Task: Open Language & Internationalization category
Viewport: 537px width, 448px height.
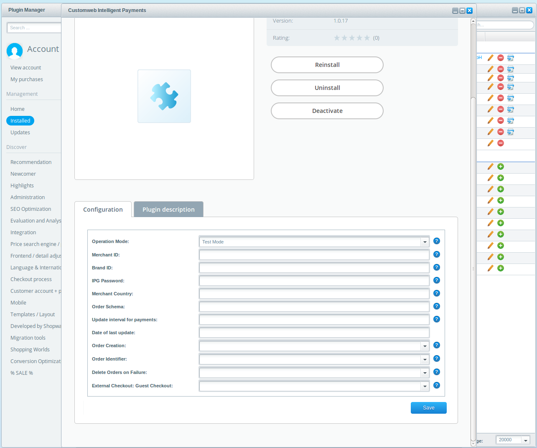Action: click(x=36, y=267)
